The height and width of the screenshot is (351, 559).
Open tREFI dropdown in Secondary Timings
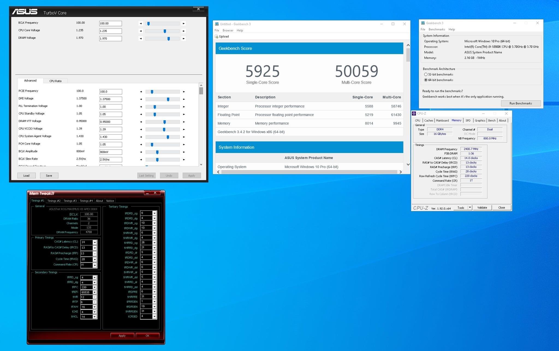tap(95, 292)
